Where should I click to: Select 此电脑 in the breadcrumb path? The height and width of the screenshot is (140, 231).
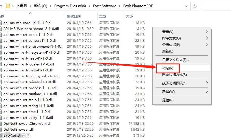22,6
